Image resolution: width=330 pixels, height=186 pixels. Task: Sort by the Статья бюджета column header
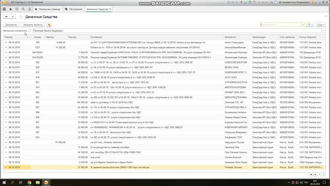point(311,37)
